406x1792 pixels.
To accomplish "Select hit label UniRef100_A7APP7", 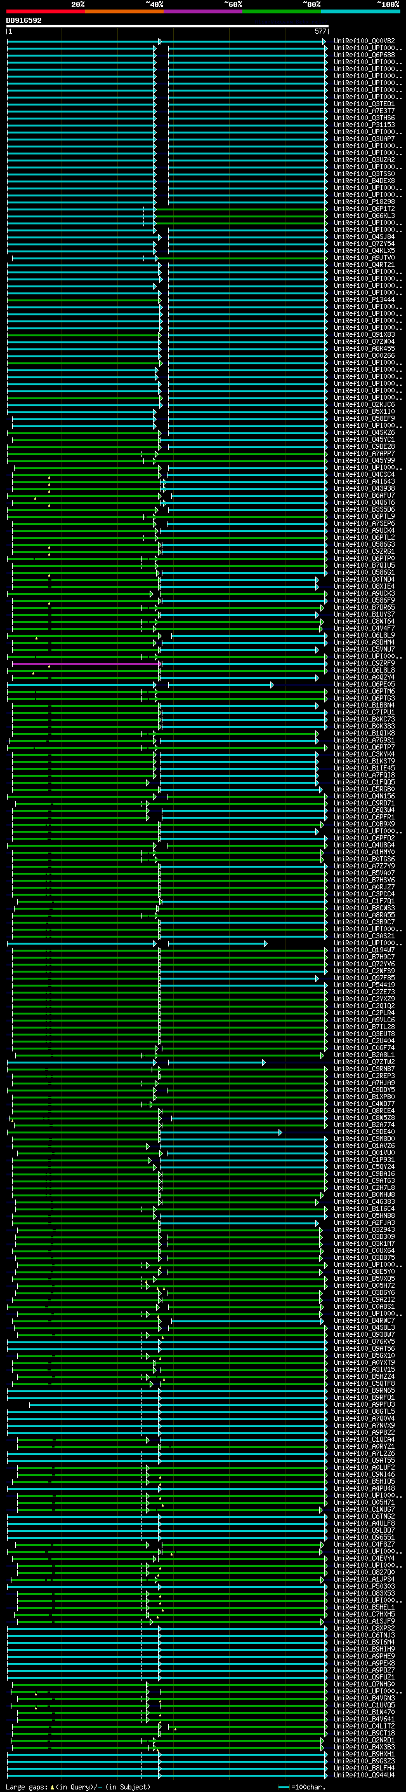I will pos(364,454).
